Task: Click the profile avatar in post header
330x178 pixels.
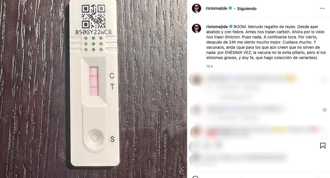Action: pos(197,8)
